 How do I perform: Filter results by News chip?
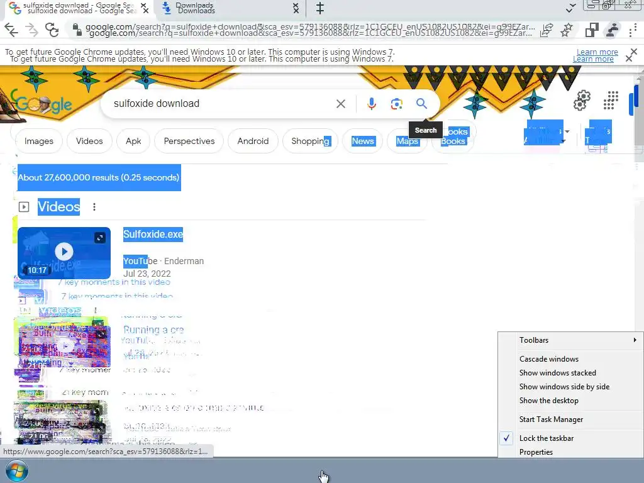point(363,141)
